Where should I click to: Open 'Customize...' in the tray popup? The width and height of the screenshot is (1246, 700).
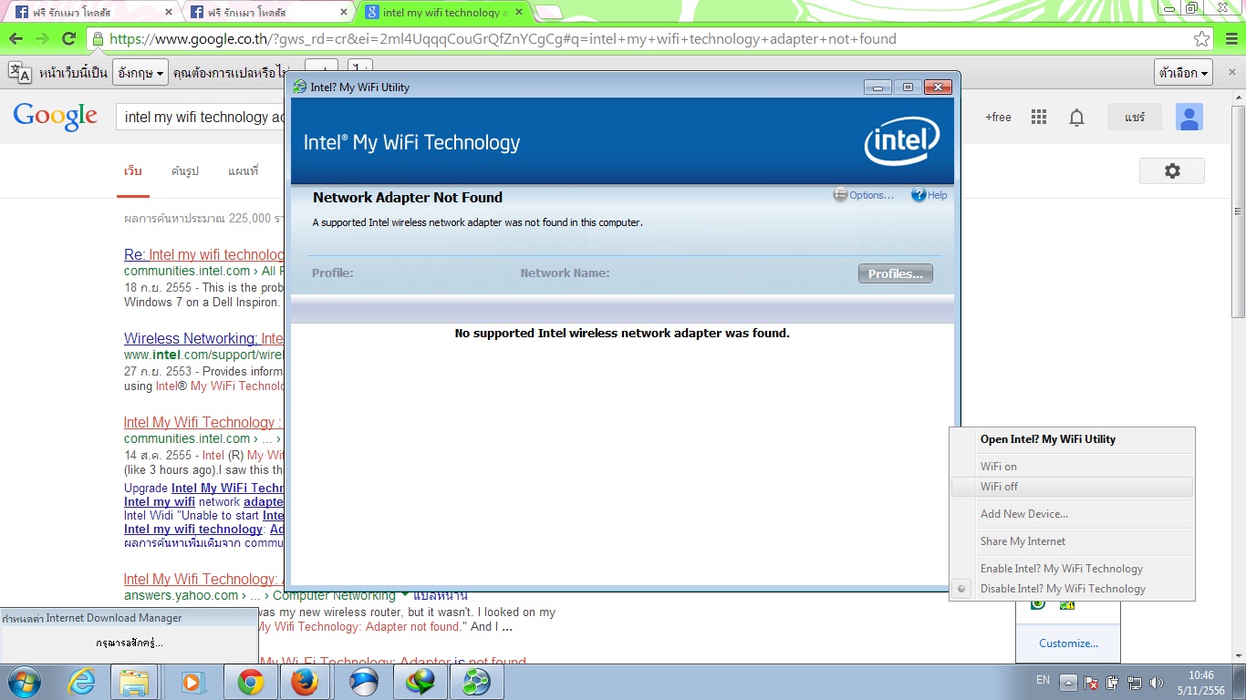pos(1068,643)
